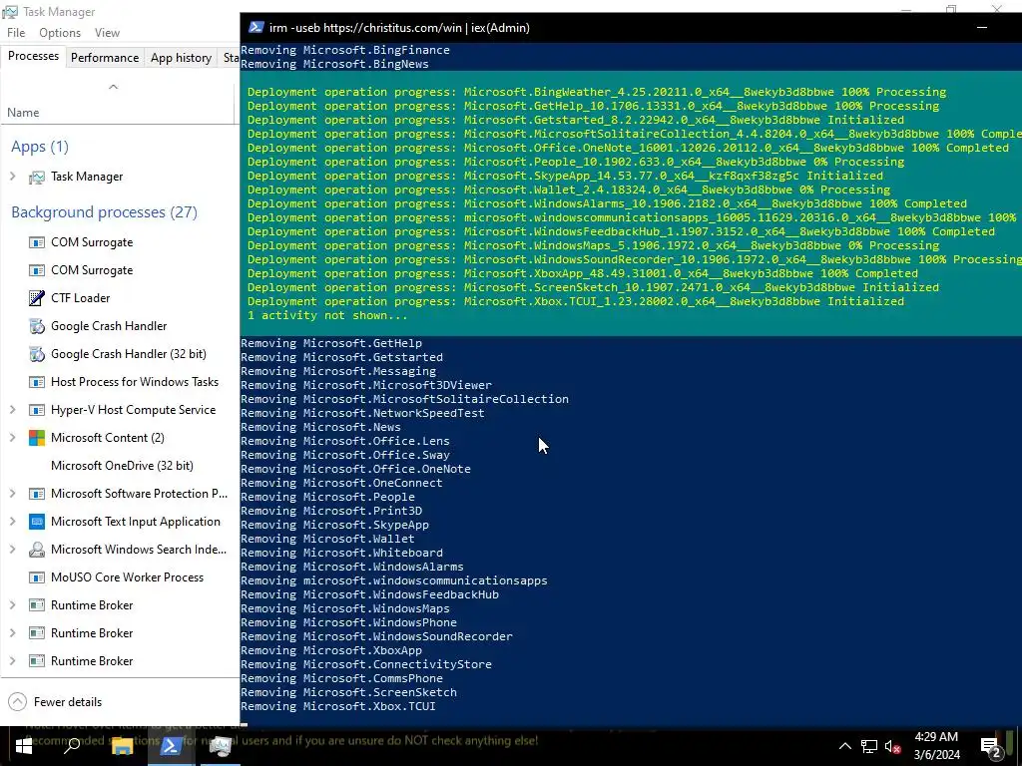Click 'Removing Microsoft.BingFinance' console line
Image resolution: width=1022 pixels, height=766 pixels.
coord(345,50)
